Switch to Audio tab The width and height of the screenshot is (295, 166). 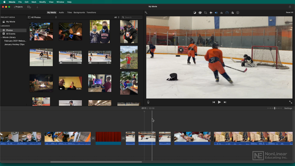point(61,12)
